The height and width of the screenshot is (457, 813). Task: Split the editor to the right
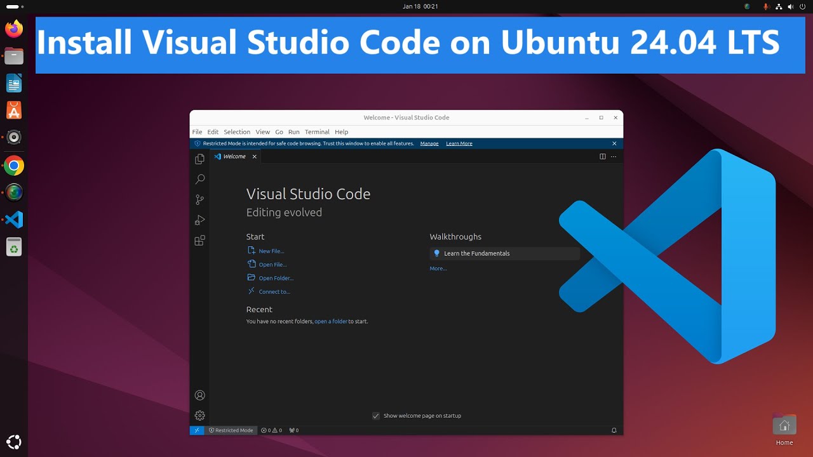603,156
